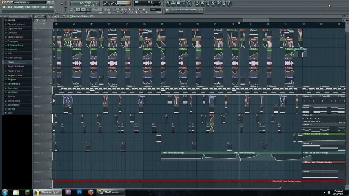The height and width of the screenshot is (196, 349).
Task: Click the one-click recording microphone icon
Action: 218,3
